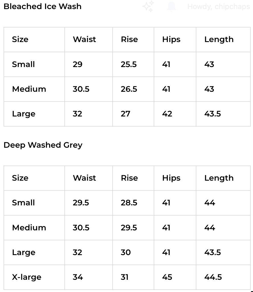Viewport: 253px width, 292px height.
Task: Select the 25.5 rise value cell
Action: 129,64
